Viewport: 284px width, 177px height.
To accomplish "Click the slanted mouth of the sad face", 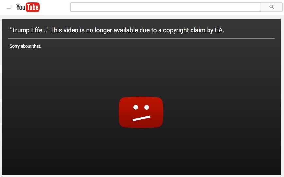I will 142,118.
